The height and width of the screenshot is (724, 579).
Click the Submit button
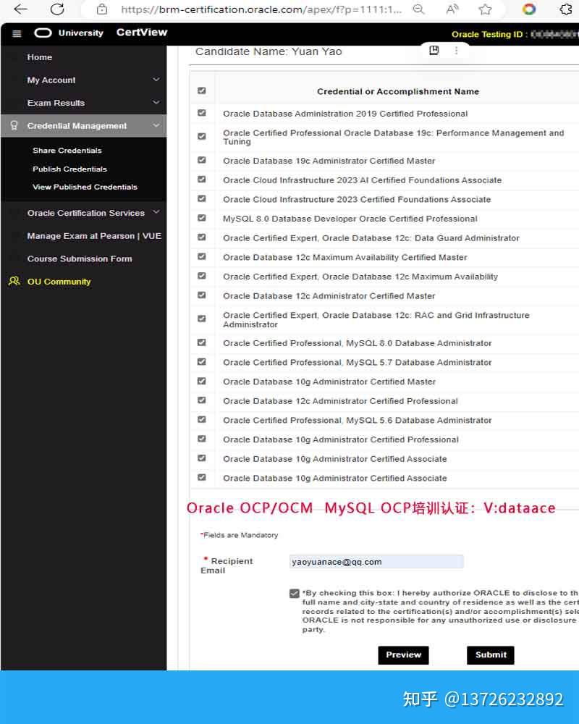coord(490,654)
